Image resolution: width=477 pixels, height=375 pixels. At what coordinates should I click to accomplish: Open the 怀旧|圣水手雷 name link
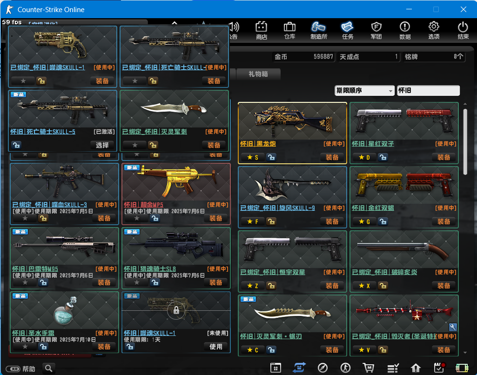click(x=33, y=333)
